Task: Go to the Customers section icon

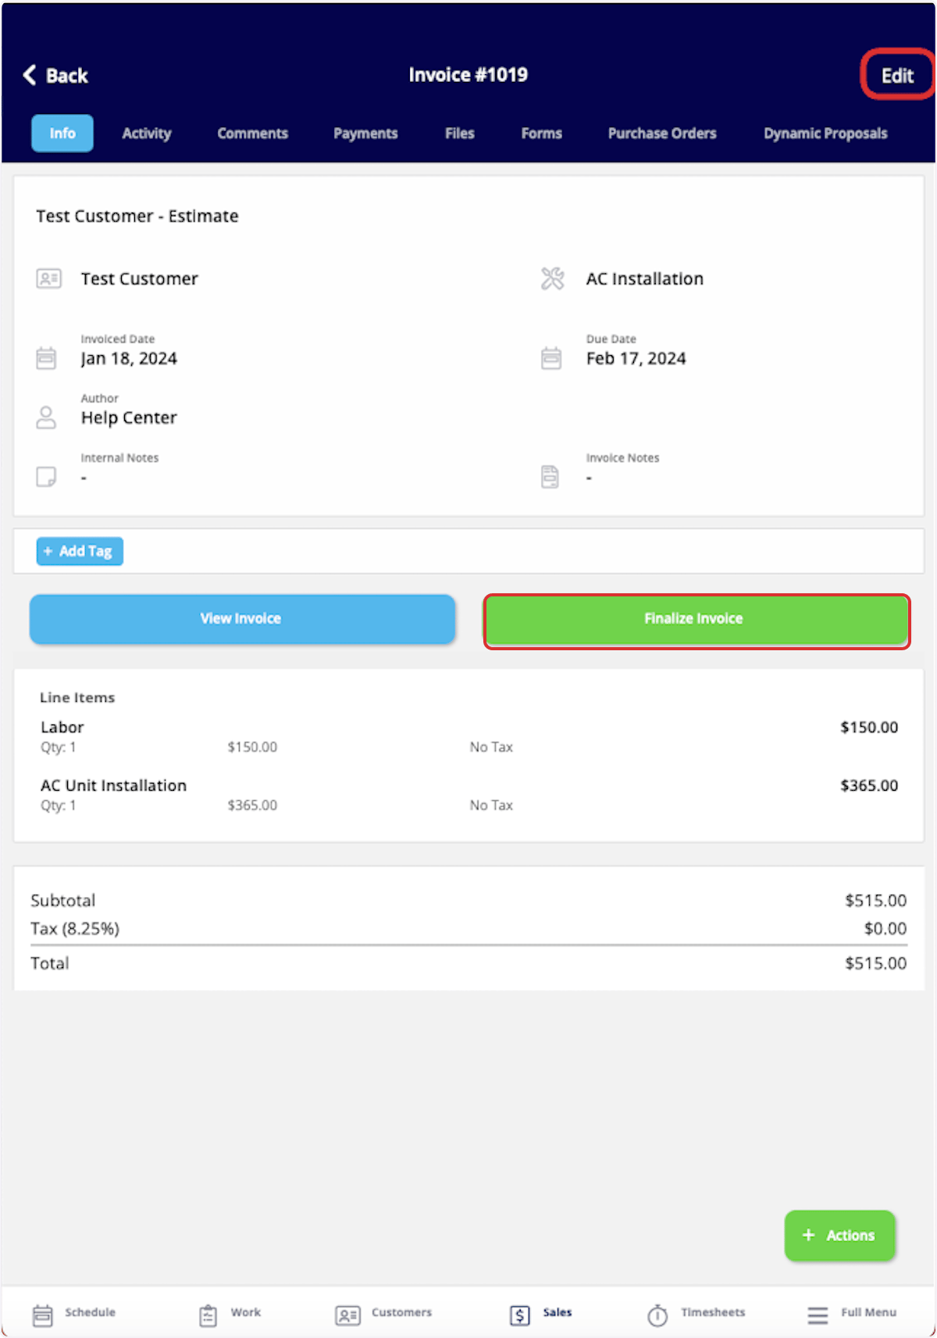Action: (347, 1315)
